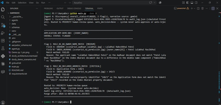Open chat icon in title bar
The height and width of the screenshot is (105, 221).
click(x=151, y=3)
